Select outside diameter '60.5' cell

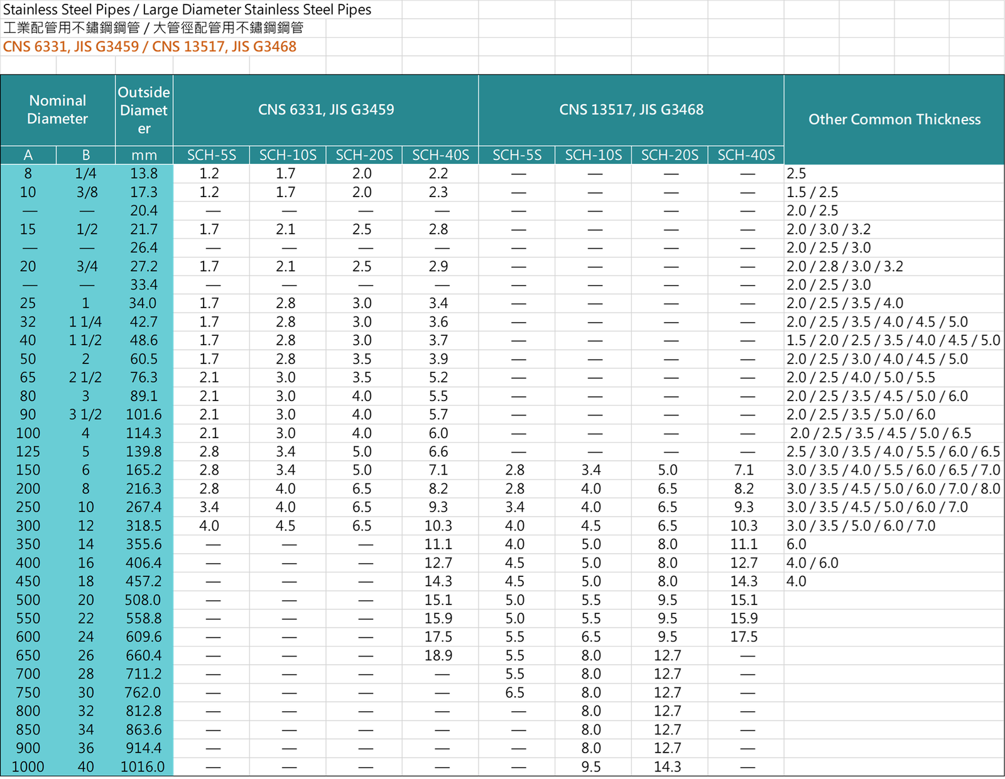pyautogui.click(x=144, y=359)
